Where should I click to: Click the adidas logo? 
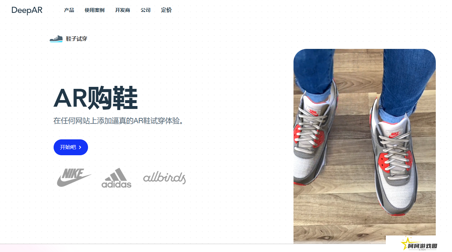116,178
